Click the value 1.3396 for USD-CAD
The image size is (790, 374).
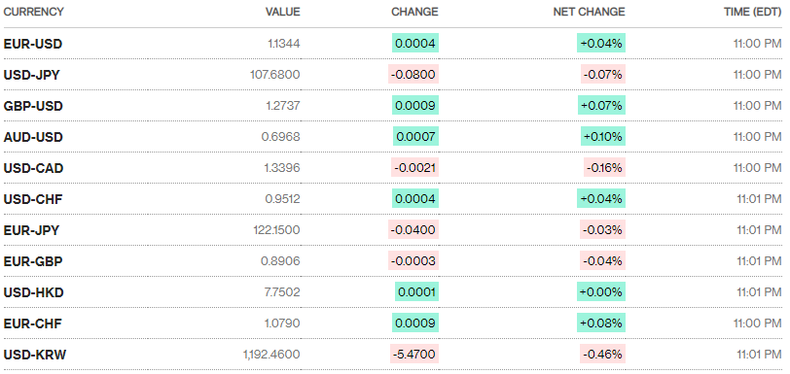283,168
